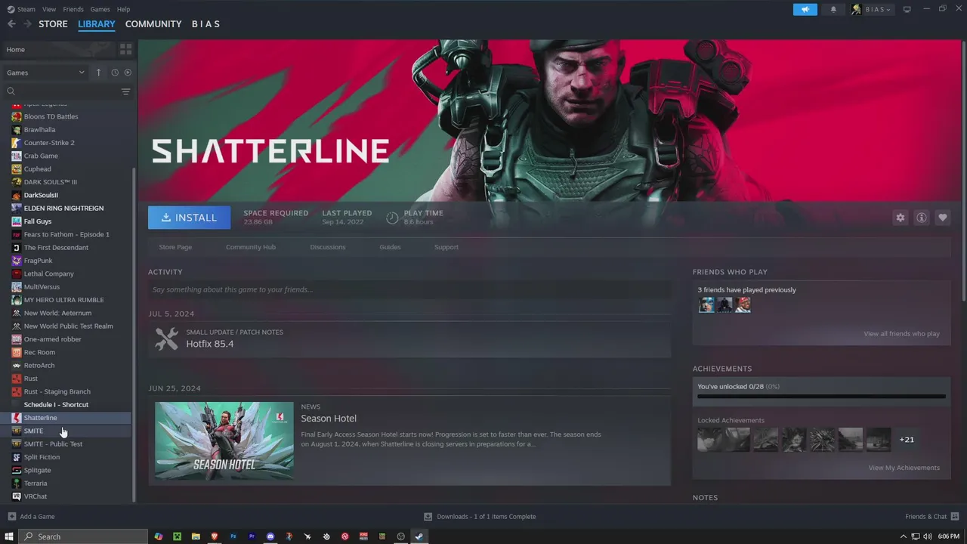Open the Guides link
Screen dimensions: 967x544
(390, 247)
